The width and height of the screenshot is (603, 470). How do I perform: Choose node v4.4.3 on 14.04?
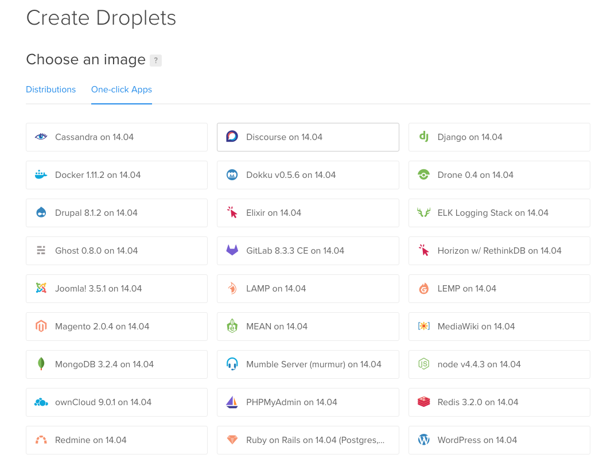point(499,364)
